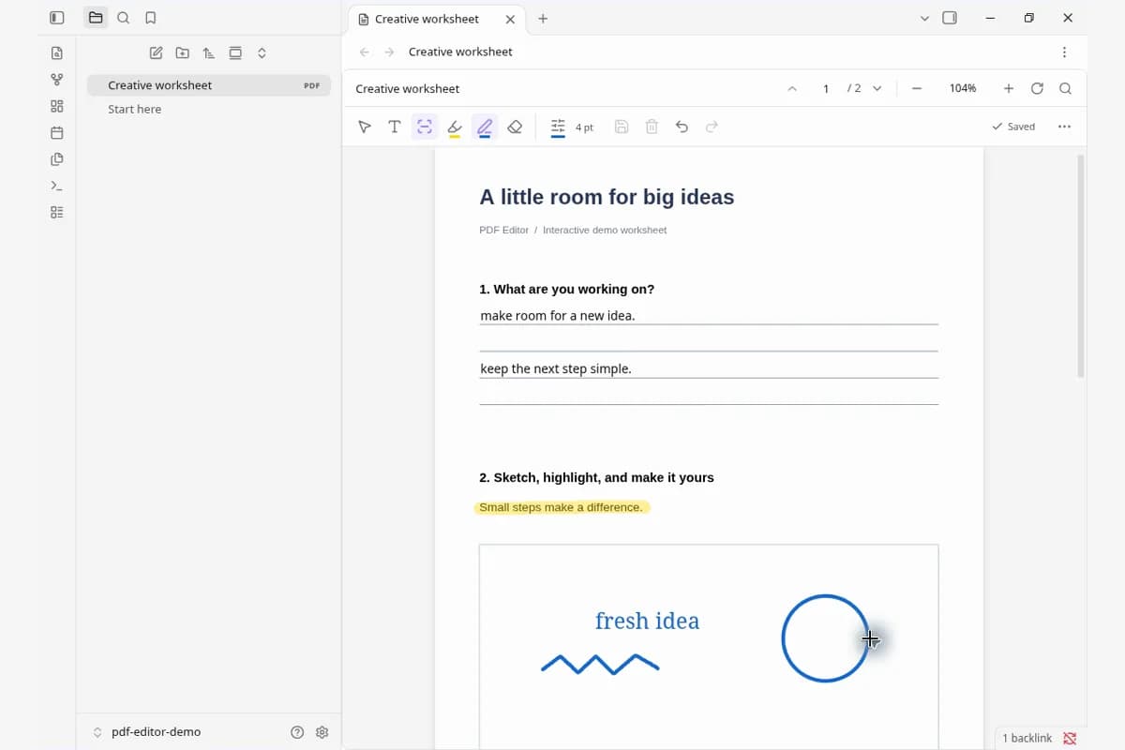Viewport: 1125px width, 750px height.
Task: Reset the PDF zoom with the circular-arrow icon
Action: tap(1037, 88)
